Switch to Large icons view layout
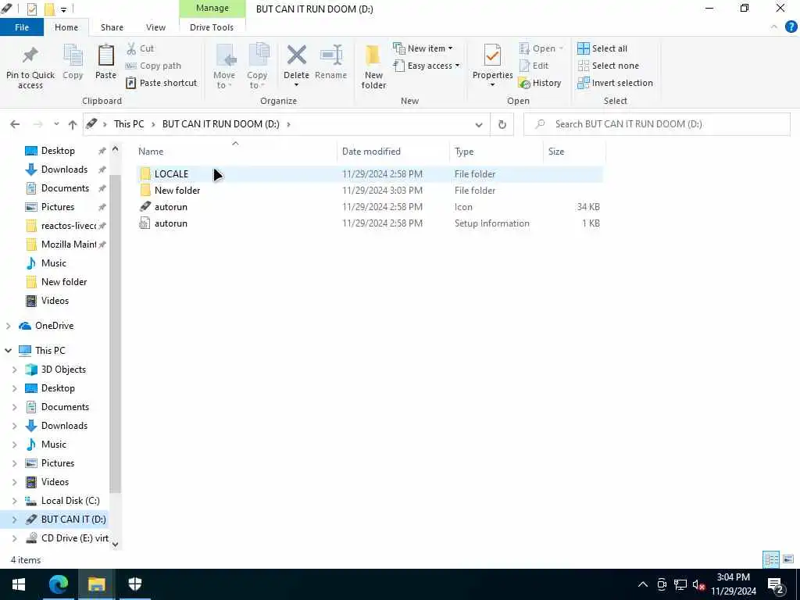The height and width of the screenshot is (600, 800). point(788,559)
